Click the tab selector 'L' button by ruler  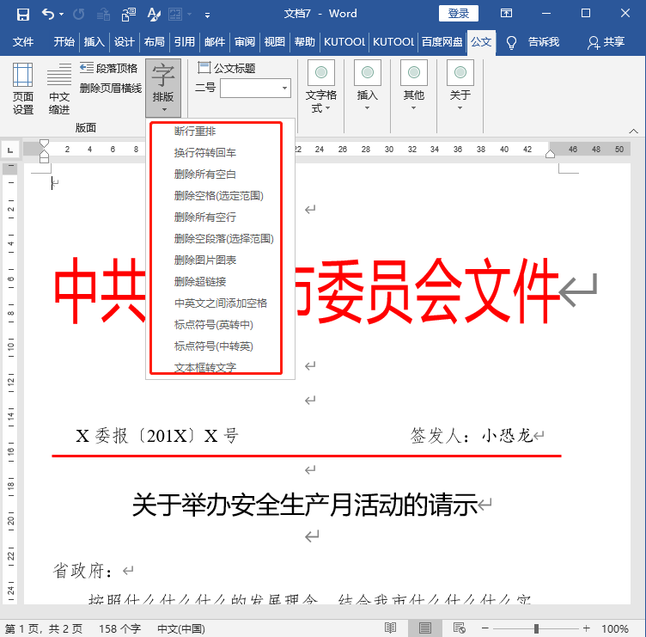tap(10, 150)
